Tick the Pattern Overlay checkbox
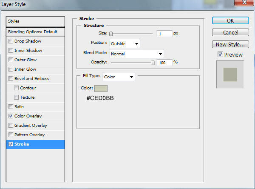The width and height of the screenshot is (255, 189). (x=11, y=135)
